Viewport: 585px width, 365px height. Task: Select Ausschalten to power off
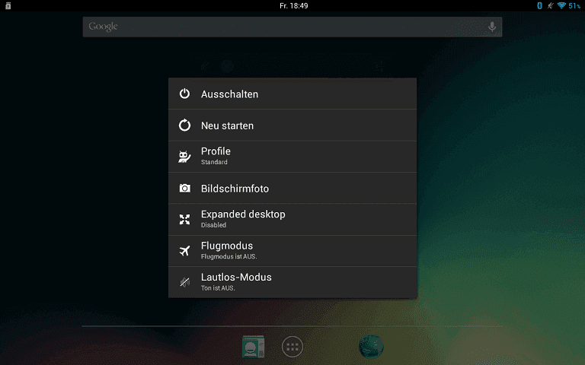coord(292,94)
